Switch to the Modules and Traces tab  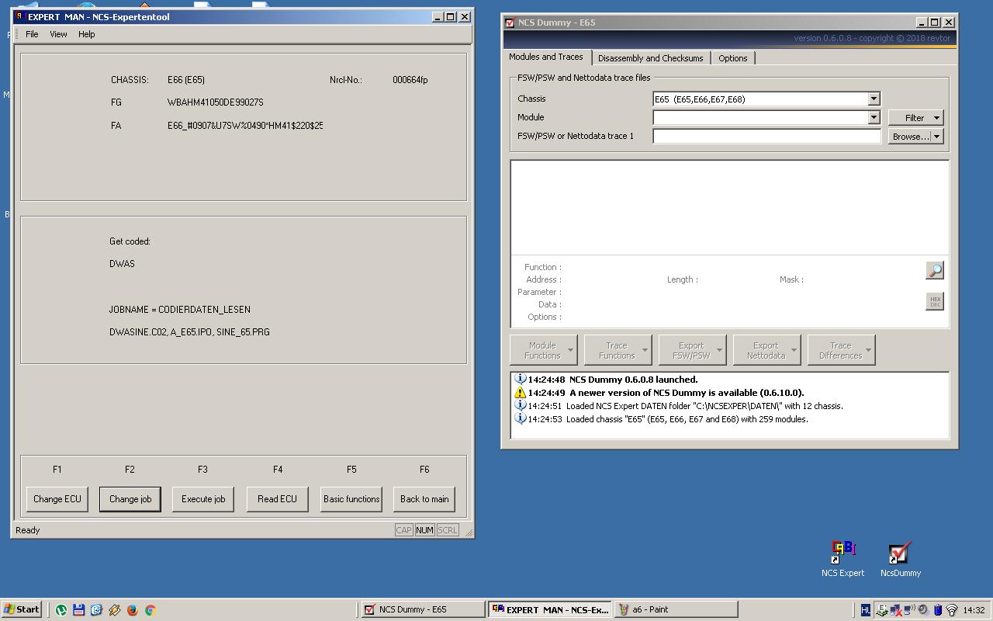(x=546, y=57)
